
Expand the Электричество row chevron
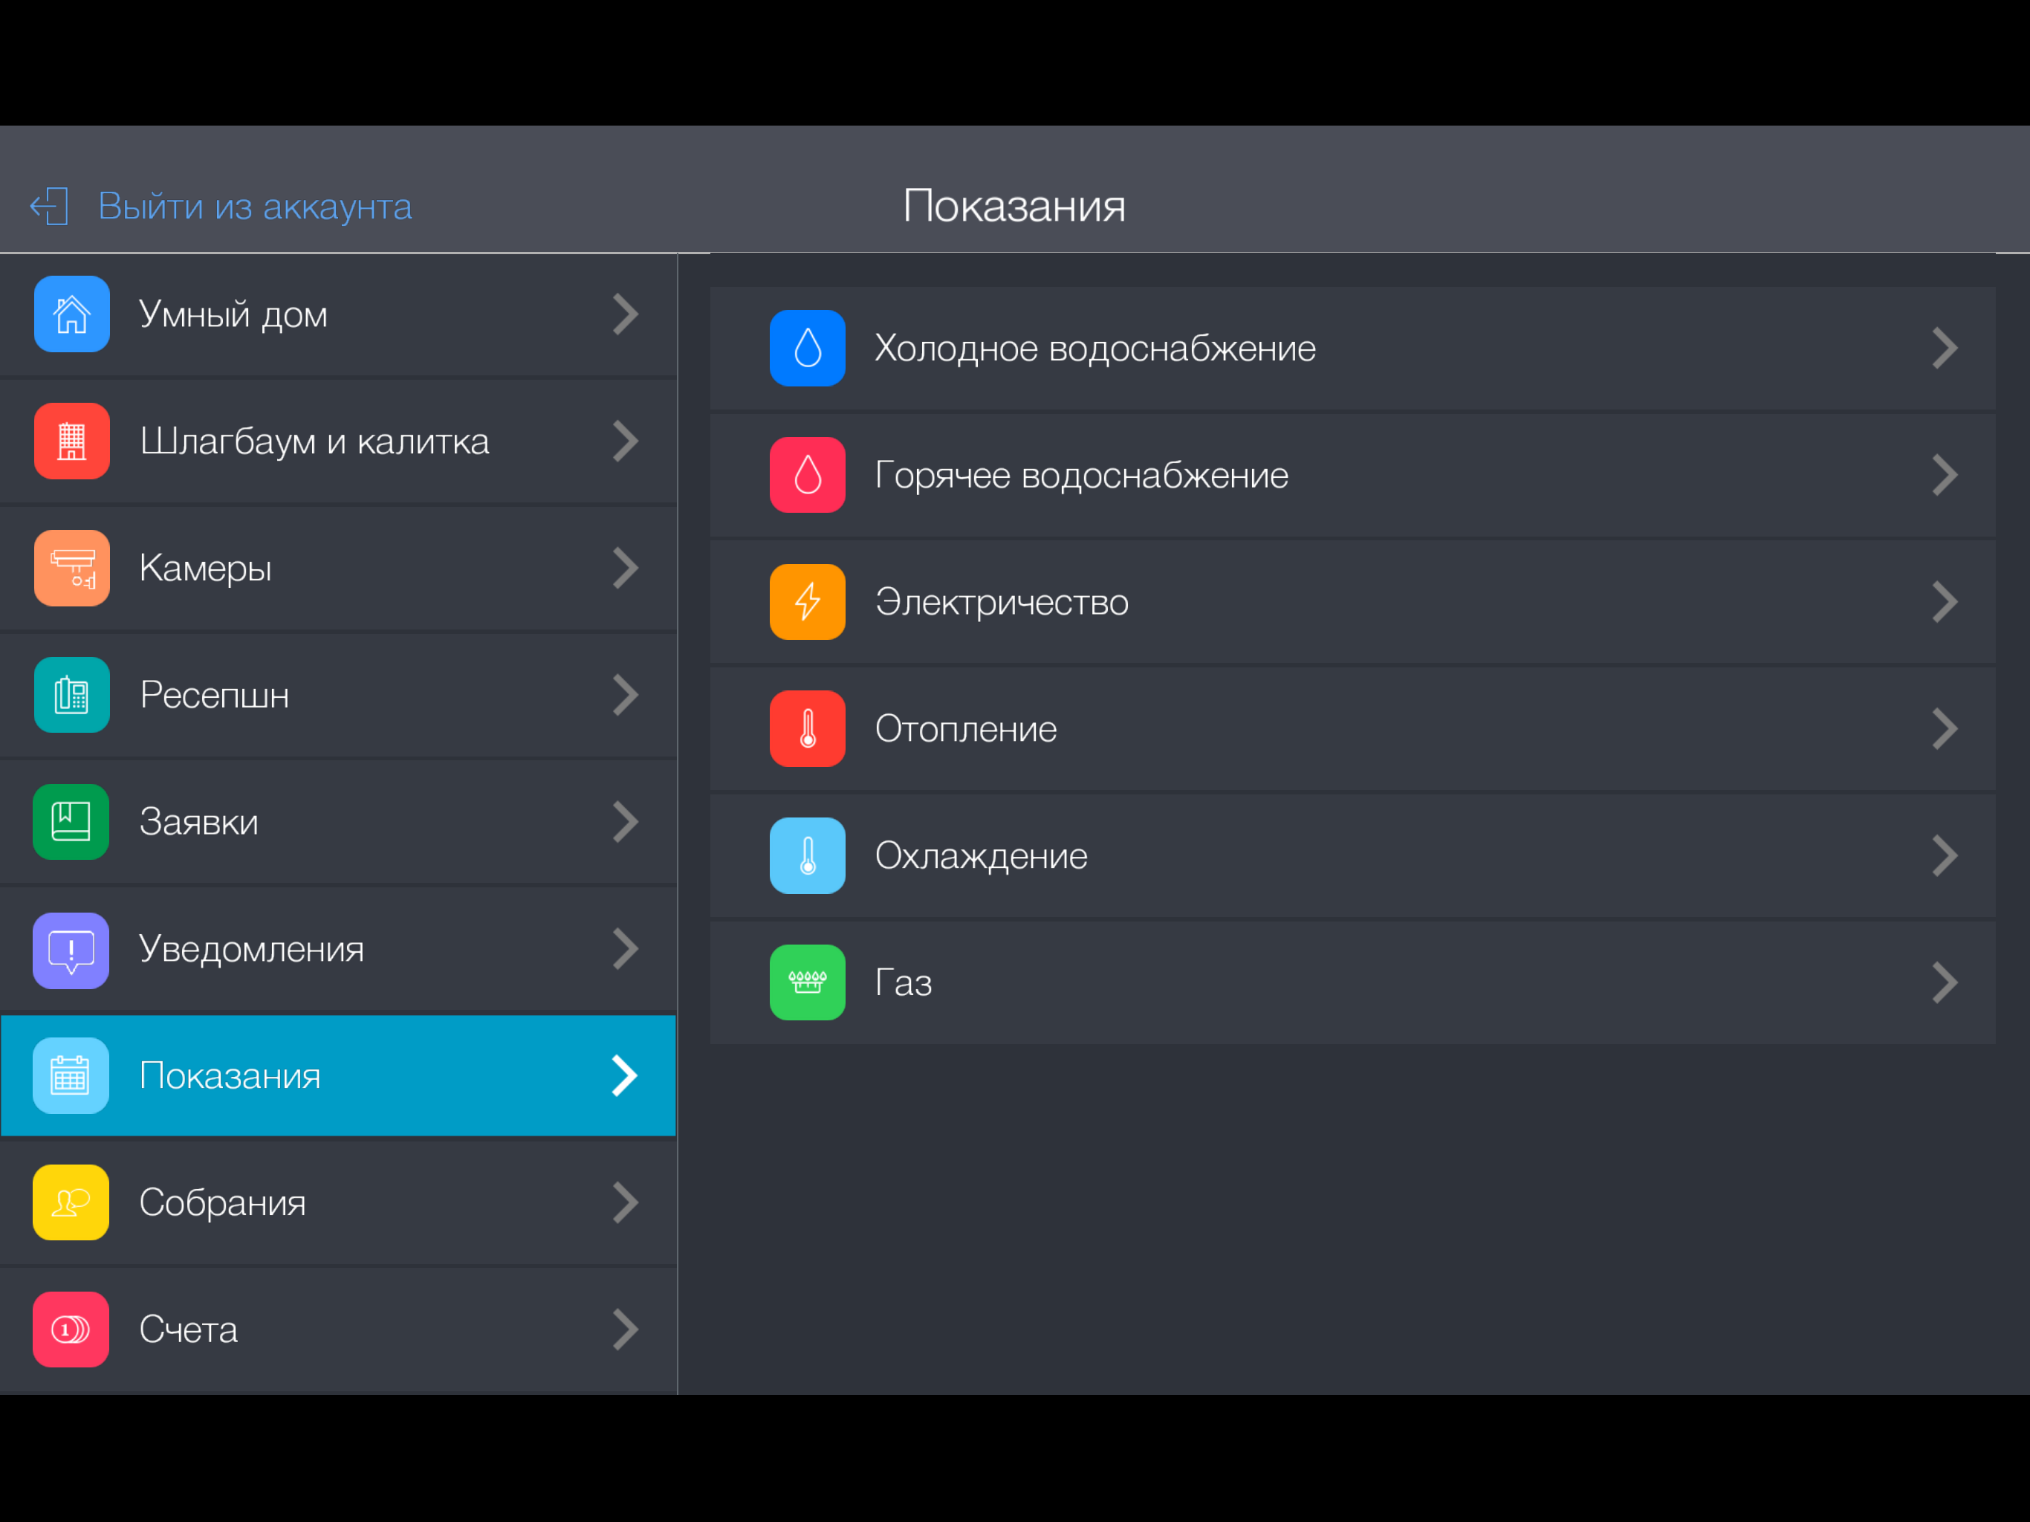(x=1945, y=602)
